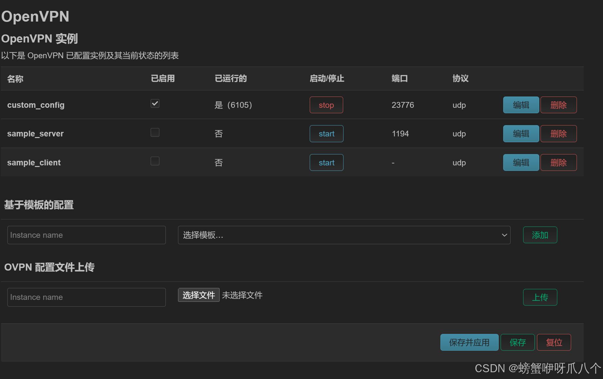This screenshot has height=379, width=603.
Task: Delete the sample_client instance
Action: 559,162
